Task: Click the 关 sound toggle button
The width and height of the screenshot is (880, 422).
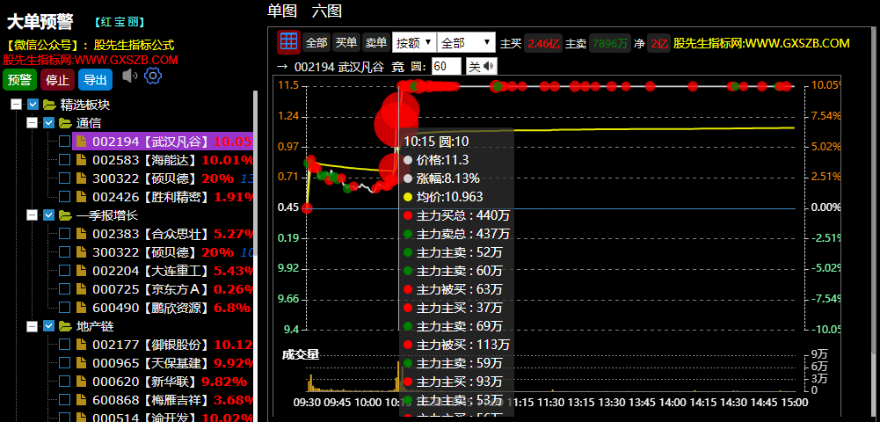Action: (482, 67)
